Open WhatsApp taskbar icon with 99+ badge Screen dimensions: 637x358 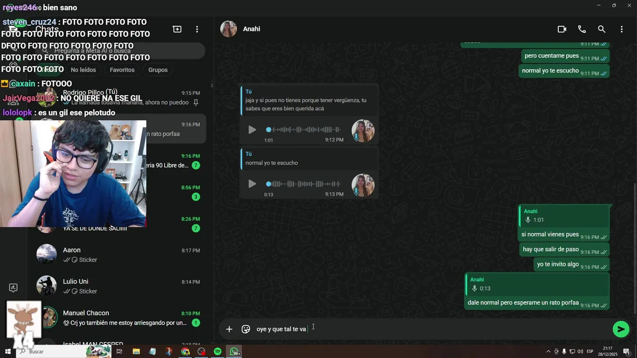click(234, 352)
